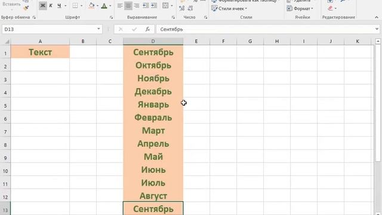Click cell with Декабрь
This screenshot has width=382, height=215.
coord(153,91)
